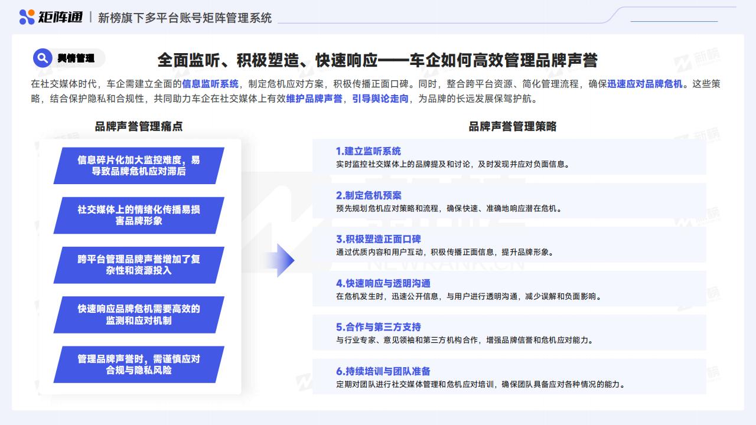Screen dimensions: 756x425
Task: Click the heading 品牌声誉管理痛点
Action: click(x=139, y=126)
